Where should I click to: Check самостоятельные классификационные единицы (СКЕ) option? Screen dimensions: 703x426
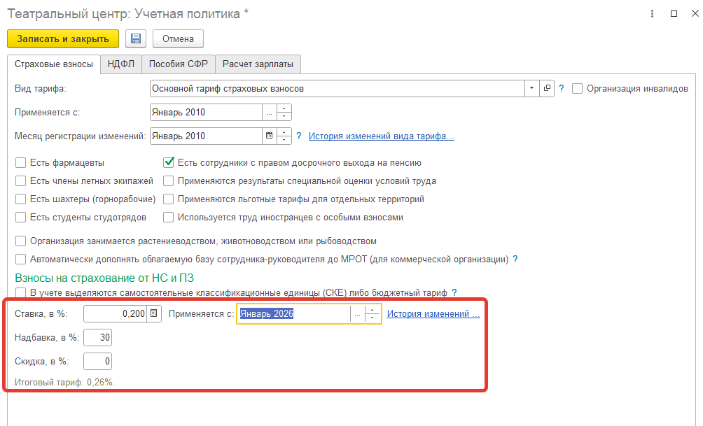20,292
